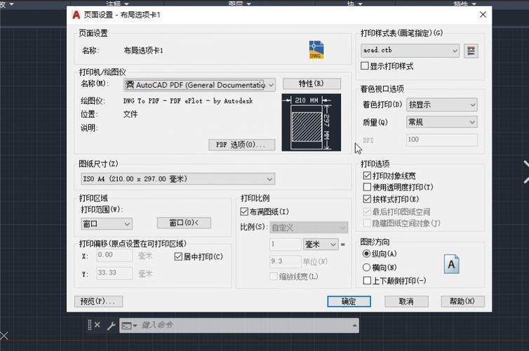The height and width of the screenshot is (351, 529).
Task: Click the Y offset field 33.33
Action: click(x=114, y=273)
